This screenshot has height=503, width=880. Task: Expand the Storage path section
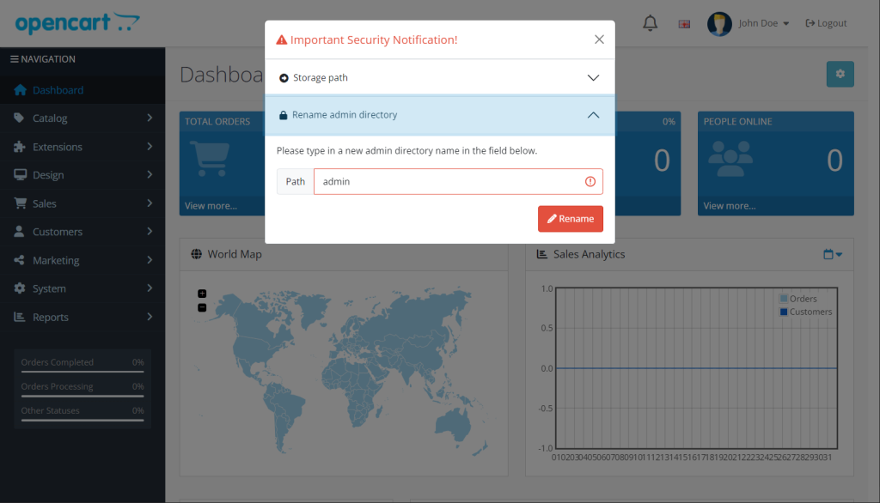(440, 76)
